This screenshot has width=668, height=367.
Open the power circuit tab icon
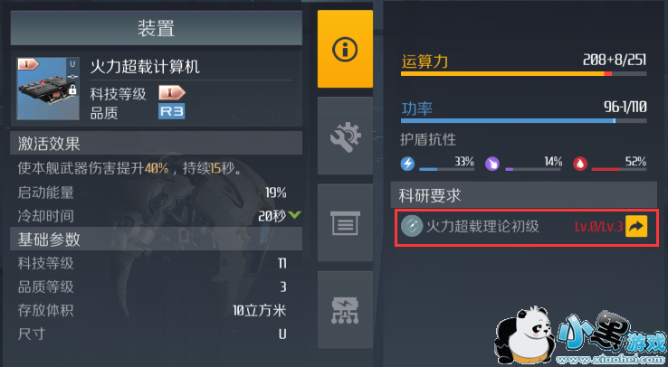345,310
